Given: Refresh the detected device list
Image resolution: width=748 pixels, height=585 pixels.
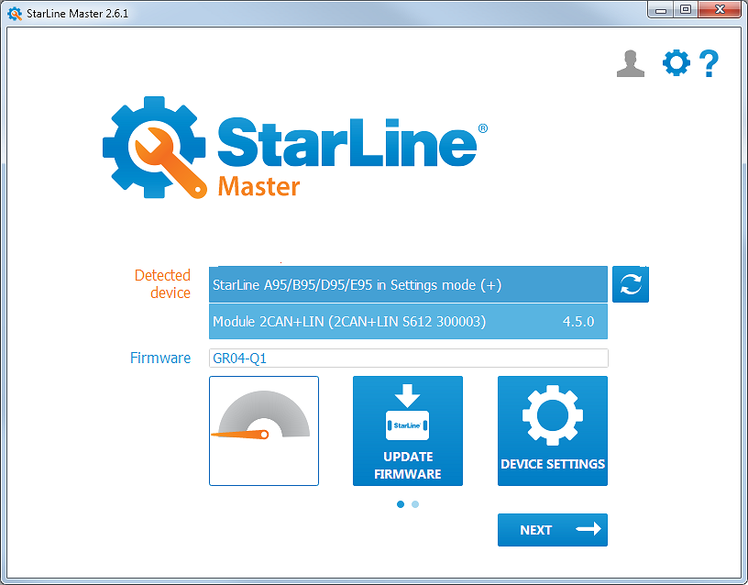Looking at the screenshot, I should click(x=630, y=284).
